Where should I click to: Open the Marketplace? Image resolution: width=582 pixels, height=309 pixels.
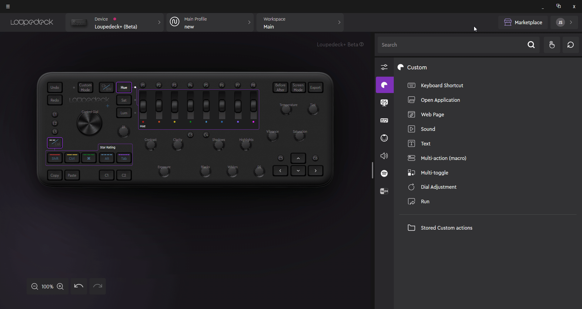pos(523,22)
